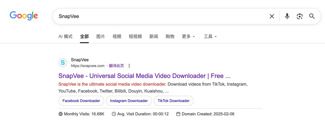
Task: Click the red snippet text about SnapVee
Action: coord(112,84)
